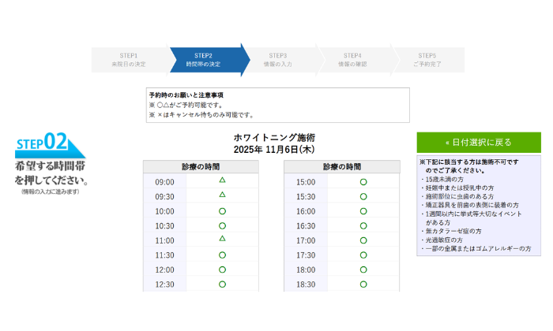
Task: Open STEP4 情報の確認 step
Action: click(x=352, y=60)
